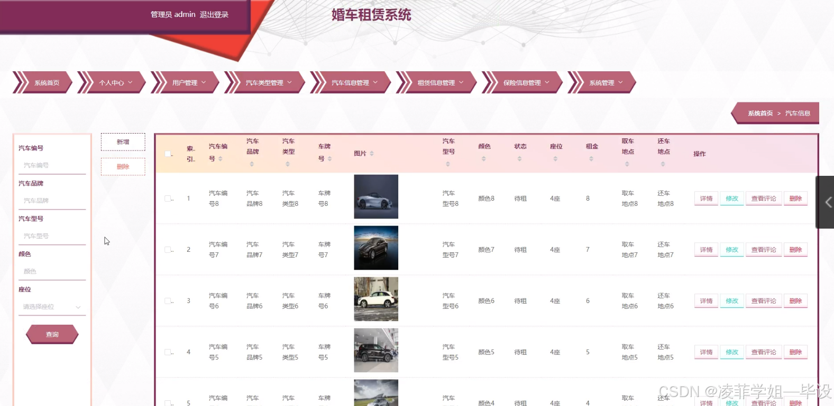The image size is (834, 406).
Task: Open 详情 for 汽车编号8 row
Action: 706,199
